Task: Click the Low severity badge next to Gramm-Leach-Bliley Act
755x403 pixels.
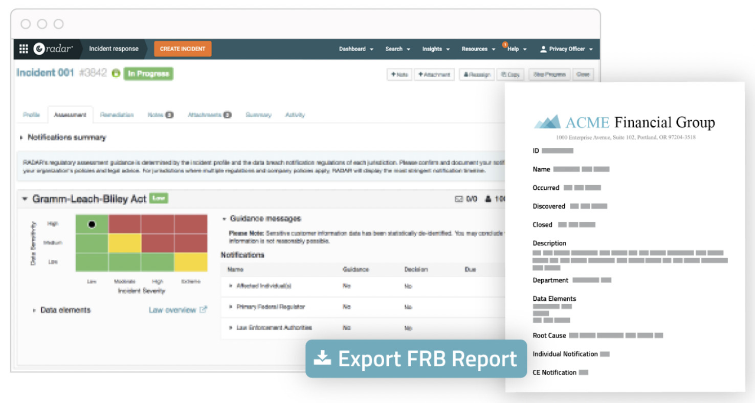Action: click(x=159, y=198)
